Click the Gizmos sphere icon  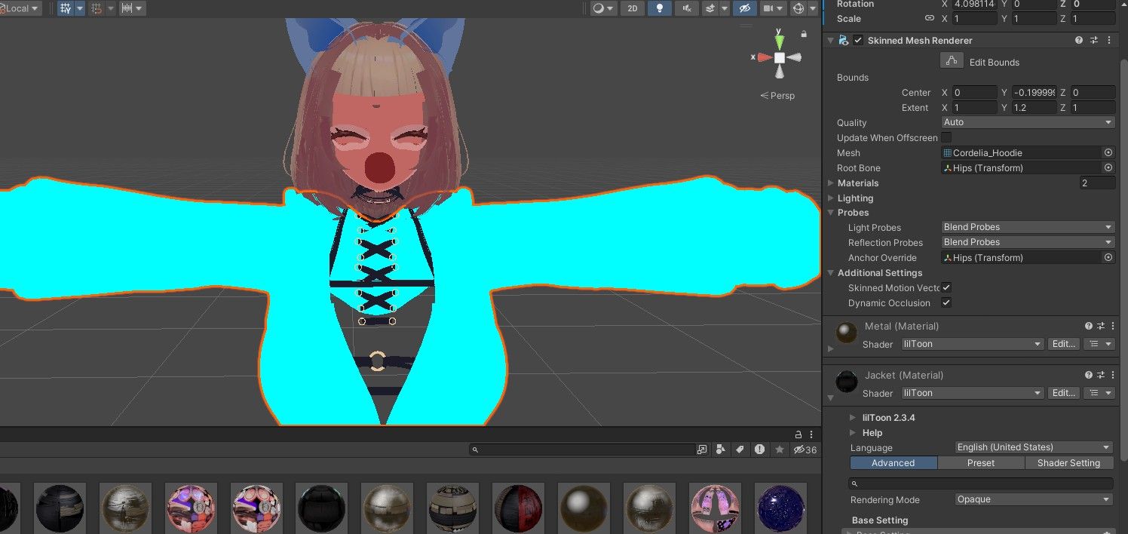[x=799, y=8]
